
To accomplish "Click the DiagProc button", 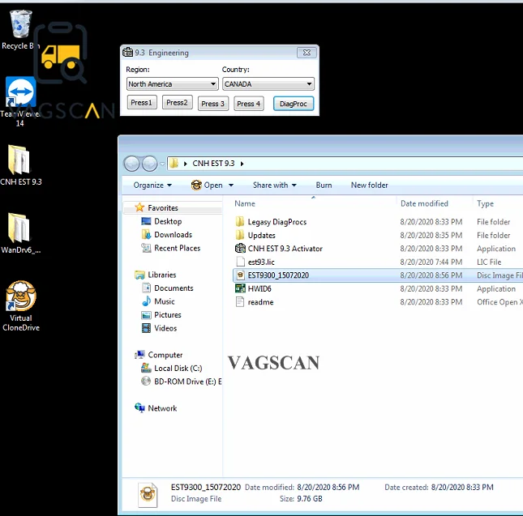I will point(294,104).
